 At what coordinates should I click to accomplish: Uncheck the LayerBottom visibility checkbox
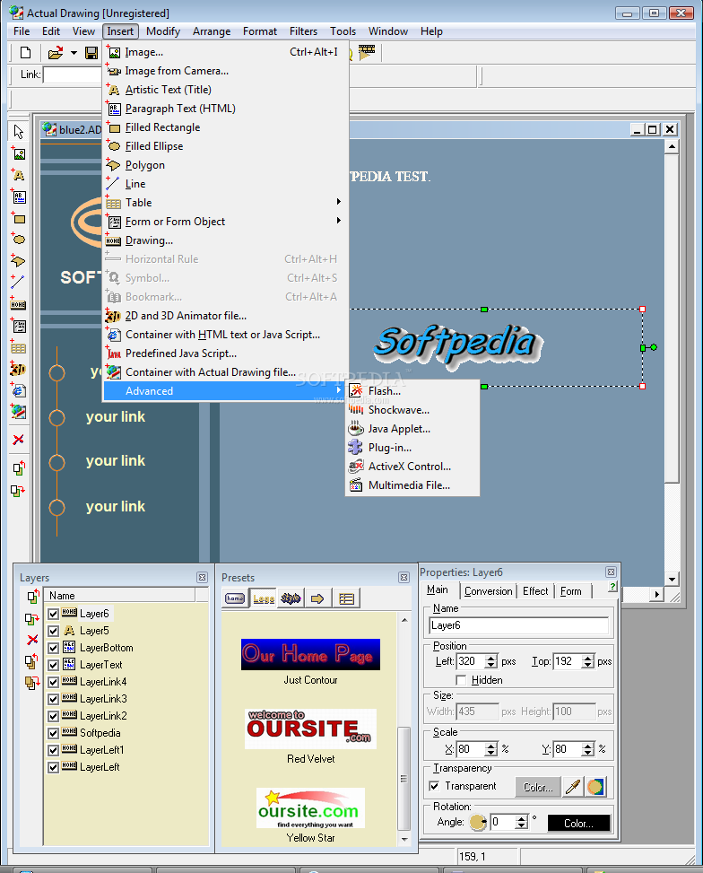coord(54,648)
